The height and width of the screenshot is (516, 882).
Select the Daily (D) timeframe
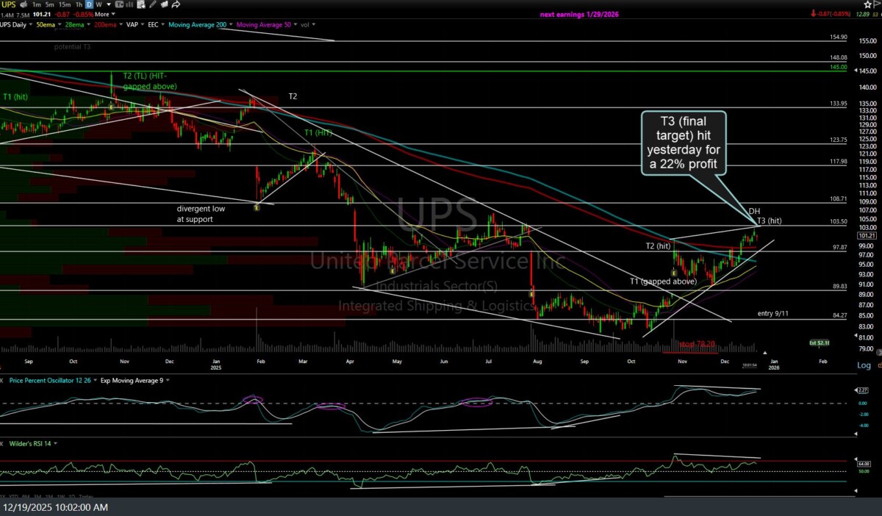pos(89,4)
